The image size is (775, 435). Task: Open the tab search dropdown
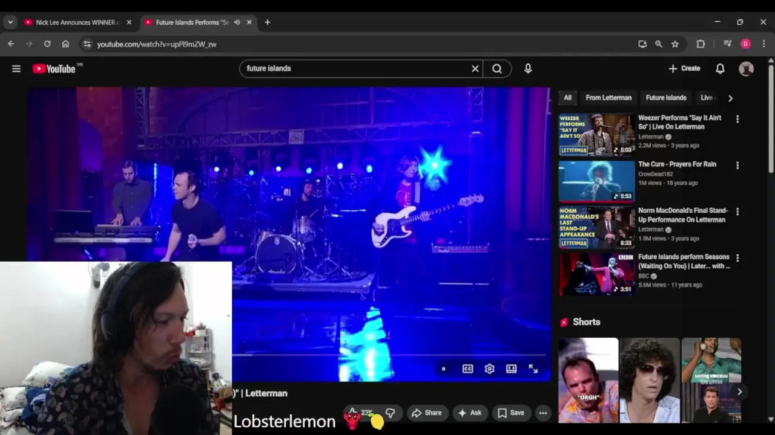tap(10, 22)
